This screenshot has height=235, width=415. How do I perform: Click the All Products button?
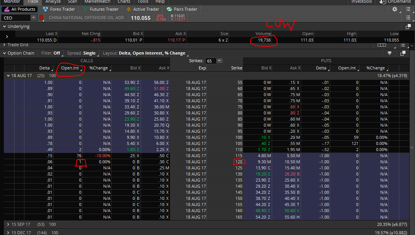tap(20, 9)
